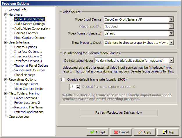Select the User Interface tree label
The height and width of the screenshot is (138, 182).
tap(19, 42)
